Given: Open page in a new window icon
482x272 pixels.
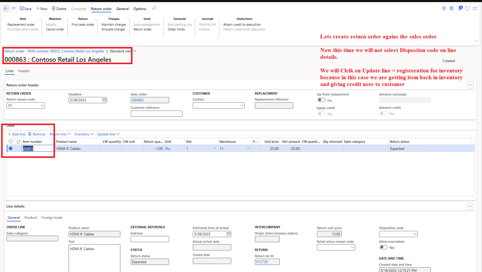Looking at the screenshot, I should click(475, 8).
